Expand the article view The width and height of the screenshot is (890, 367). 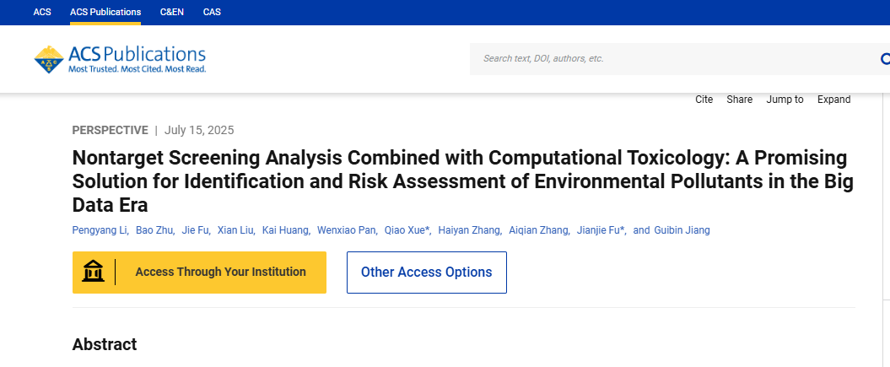pyautogui.click(x=833, y=100)
